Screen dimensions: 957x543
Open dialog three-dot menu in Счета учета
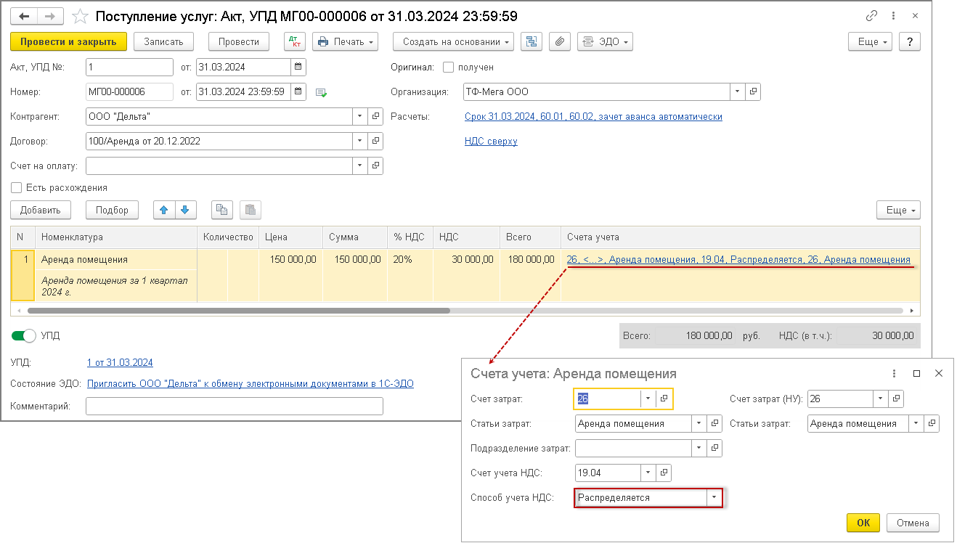(894, 373)
